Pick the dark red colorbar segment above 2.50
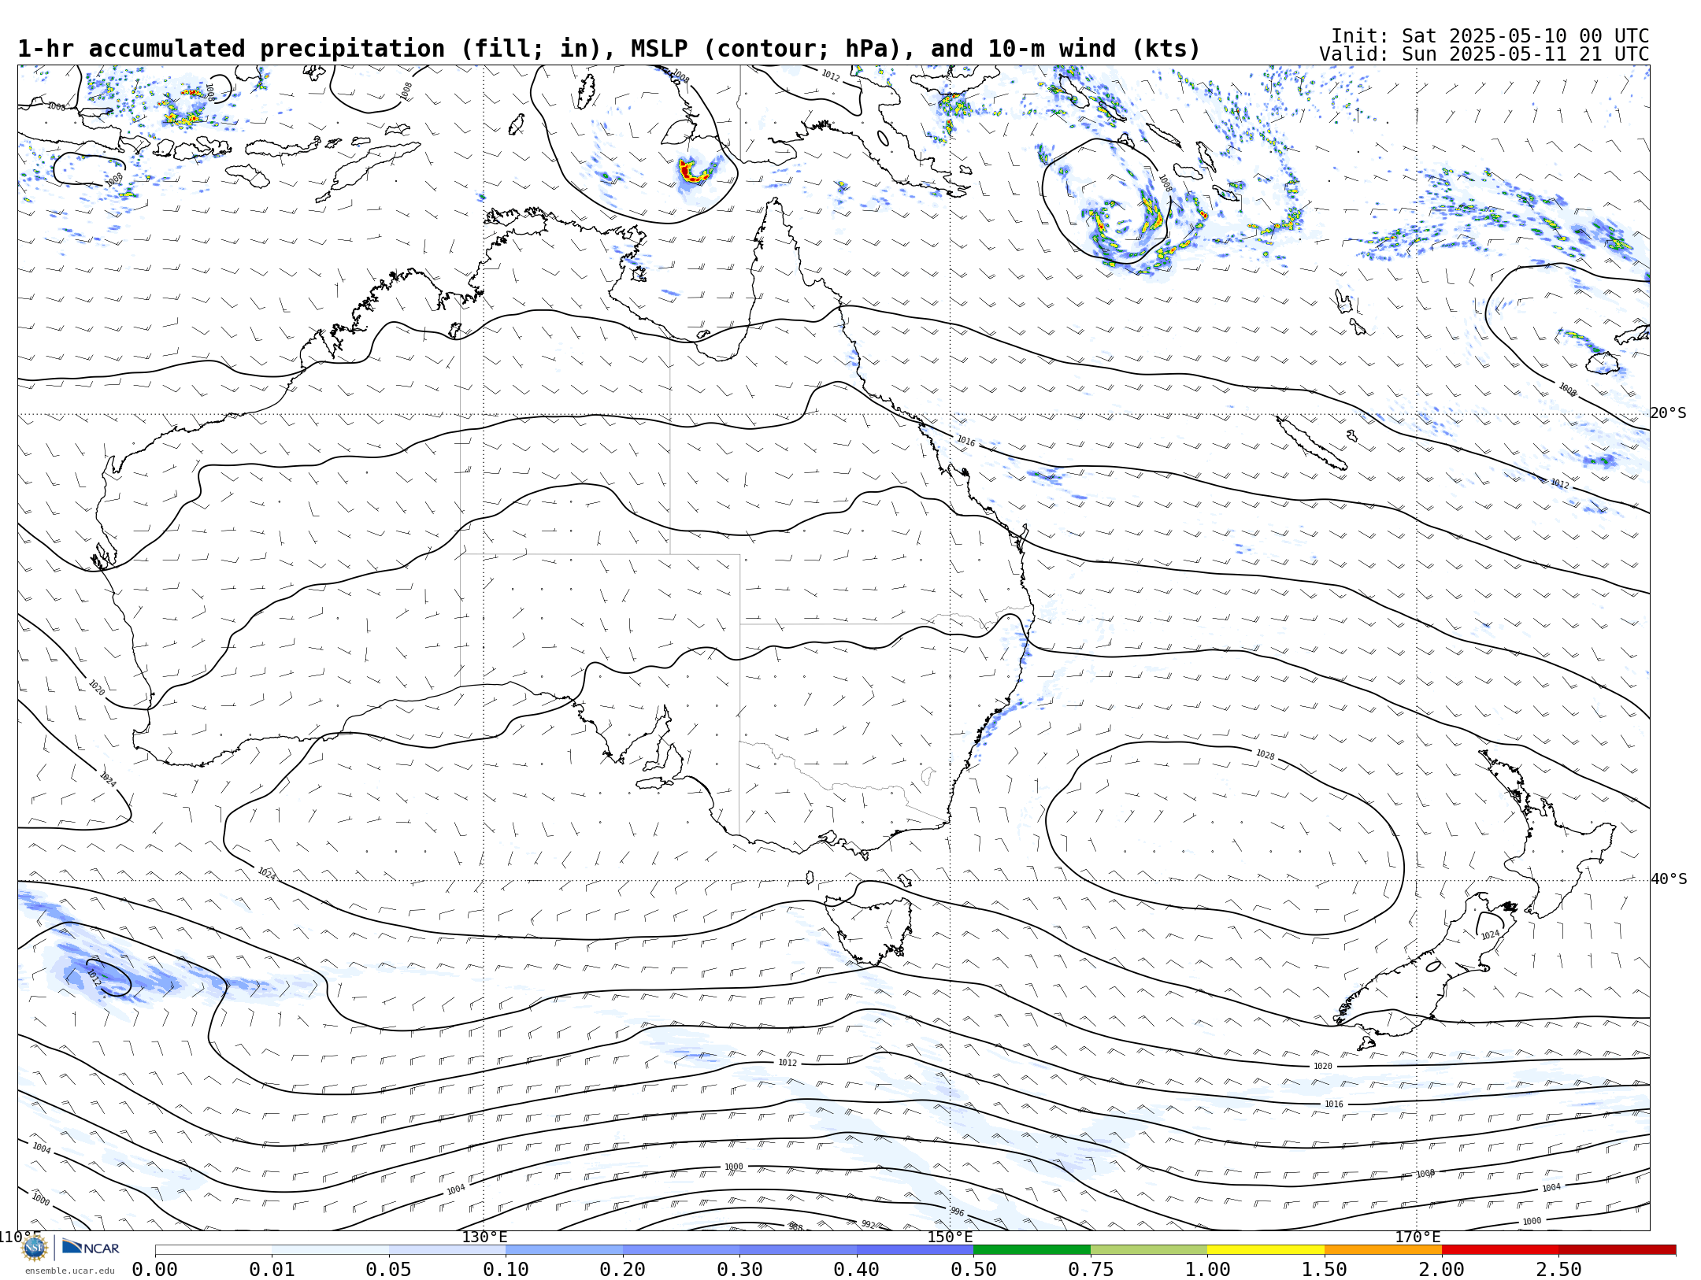This screenshot has height=1280, width=1701. [x=1617, y=1249]
